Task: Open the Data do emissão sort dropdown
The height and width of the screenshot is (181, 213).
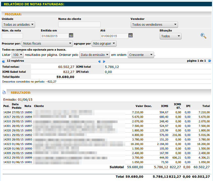Action: (x=95, y=55)
